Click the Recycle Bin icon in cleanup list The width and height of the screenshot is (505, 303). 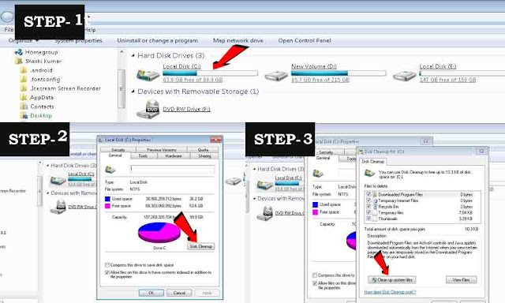coord(375,207)
